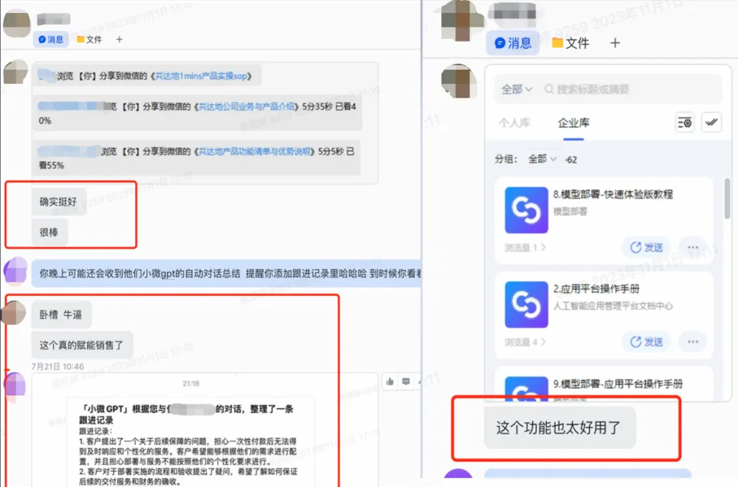Click the filter settings icon beside 企业库
This screenshot has width=738, height=487.
click(685, 122)
